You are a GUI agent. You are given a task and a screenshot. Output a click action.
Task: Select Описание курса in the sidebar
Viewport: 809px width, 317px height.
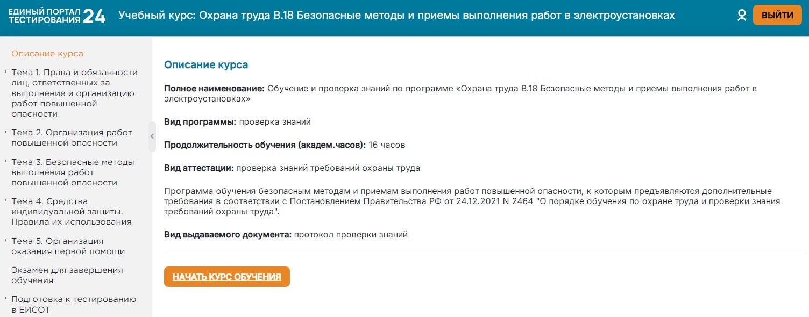47,54
